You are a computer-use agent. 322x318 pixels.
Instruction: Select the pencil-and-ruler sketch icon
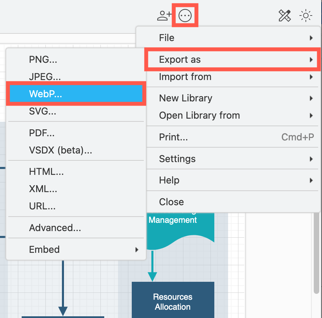[285, 15]
